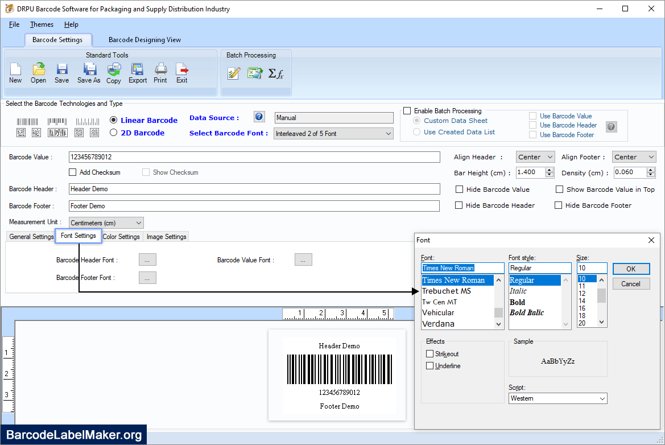
Task: Click OK in the Font dialog
Action: [x=631, y=269]
